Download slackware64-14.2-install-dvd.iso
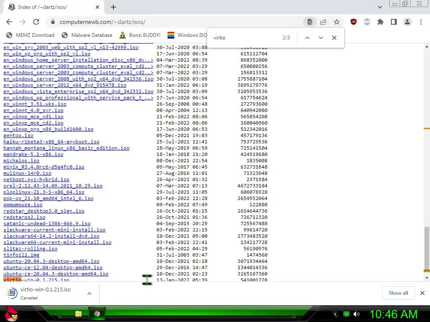 pyautogui.click(x=51, y=236)
